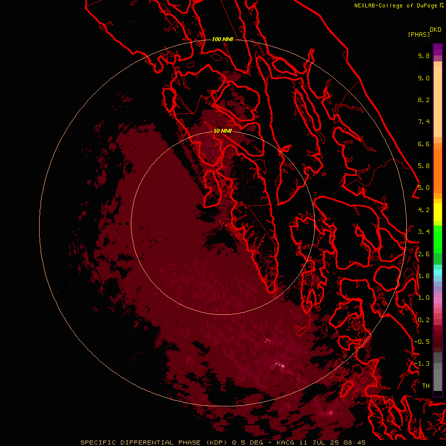
Task: Click the 5.0 scale value
Action: click(424, 188)
